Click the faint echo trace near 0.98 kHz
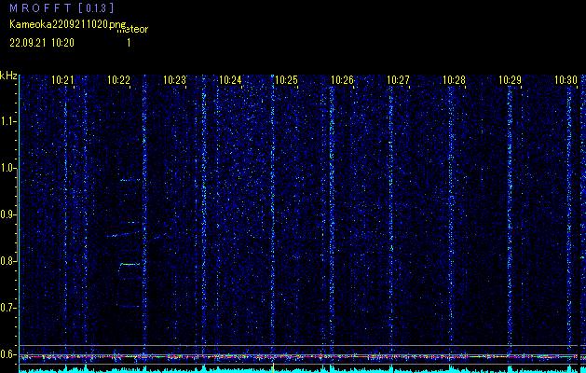This screenshot has width=586, height=373. (130, 180)
